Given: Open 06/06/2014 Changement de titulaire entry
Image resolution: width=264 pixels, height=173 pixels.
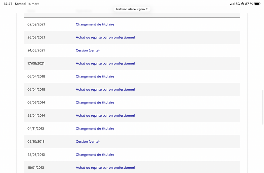Looking at the screenshot, I should (95, 102).
